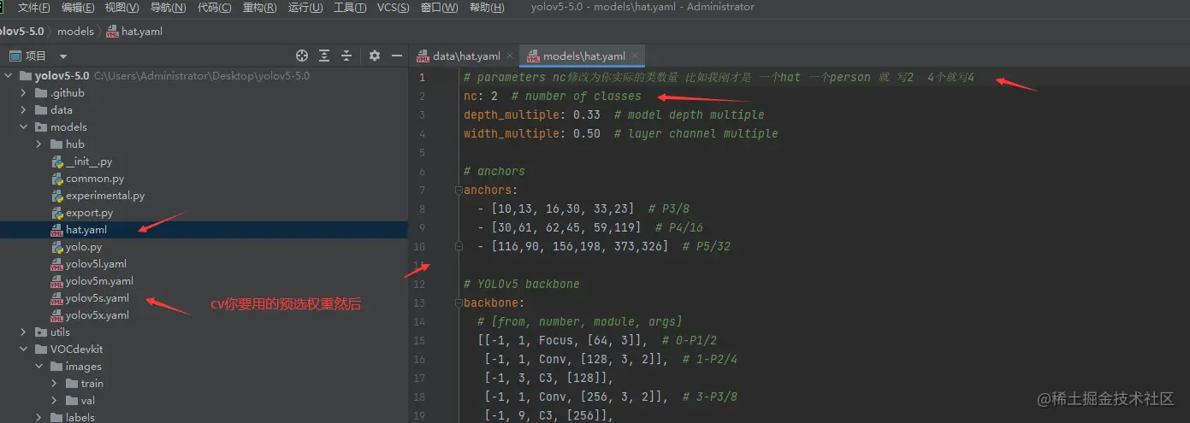Expand the labels folder

point(39,417)
